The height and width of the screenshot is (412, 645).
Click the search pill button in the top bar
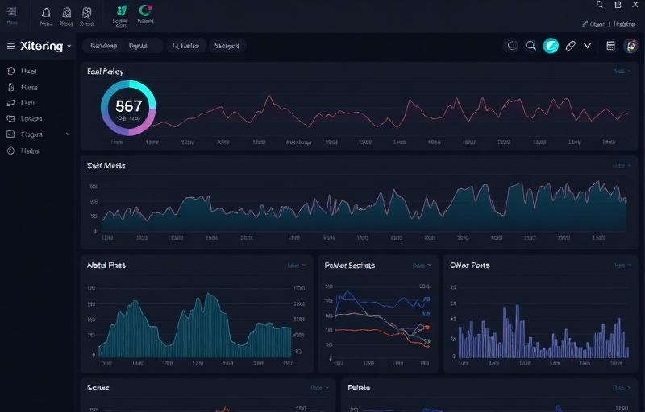pos(186,47)
